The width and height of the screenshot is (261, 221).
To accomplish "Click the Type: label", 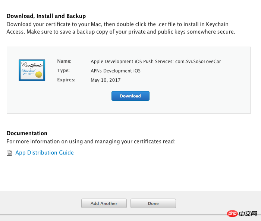I will click(x=63, y=71).
